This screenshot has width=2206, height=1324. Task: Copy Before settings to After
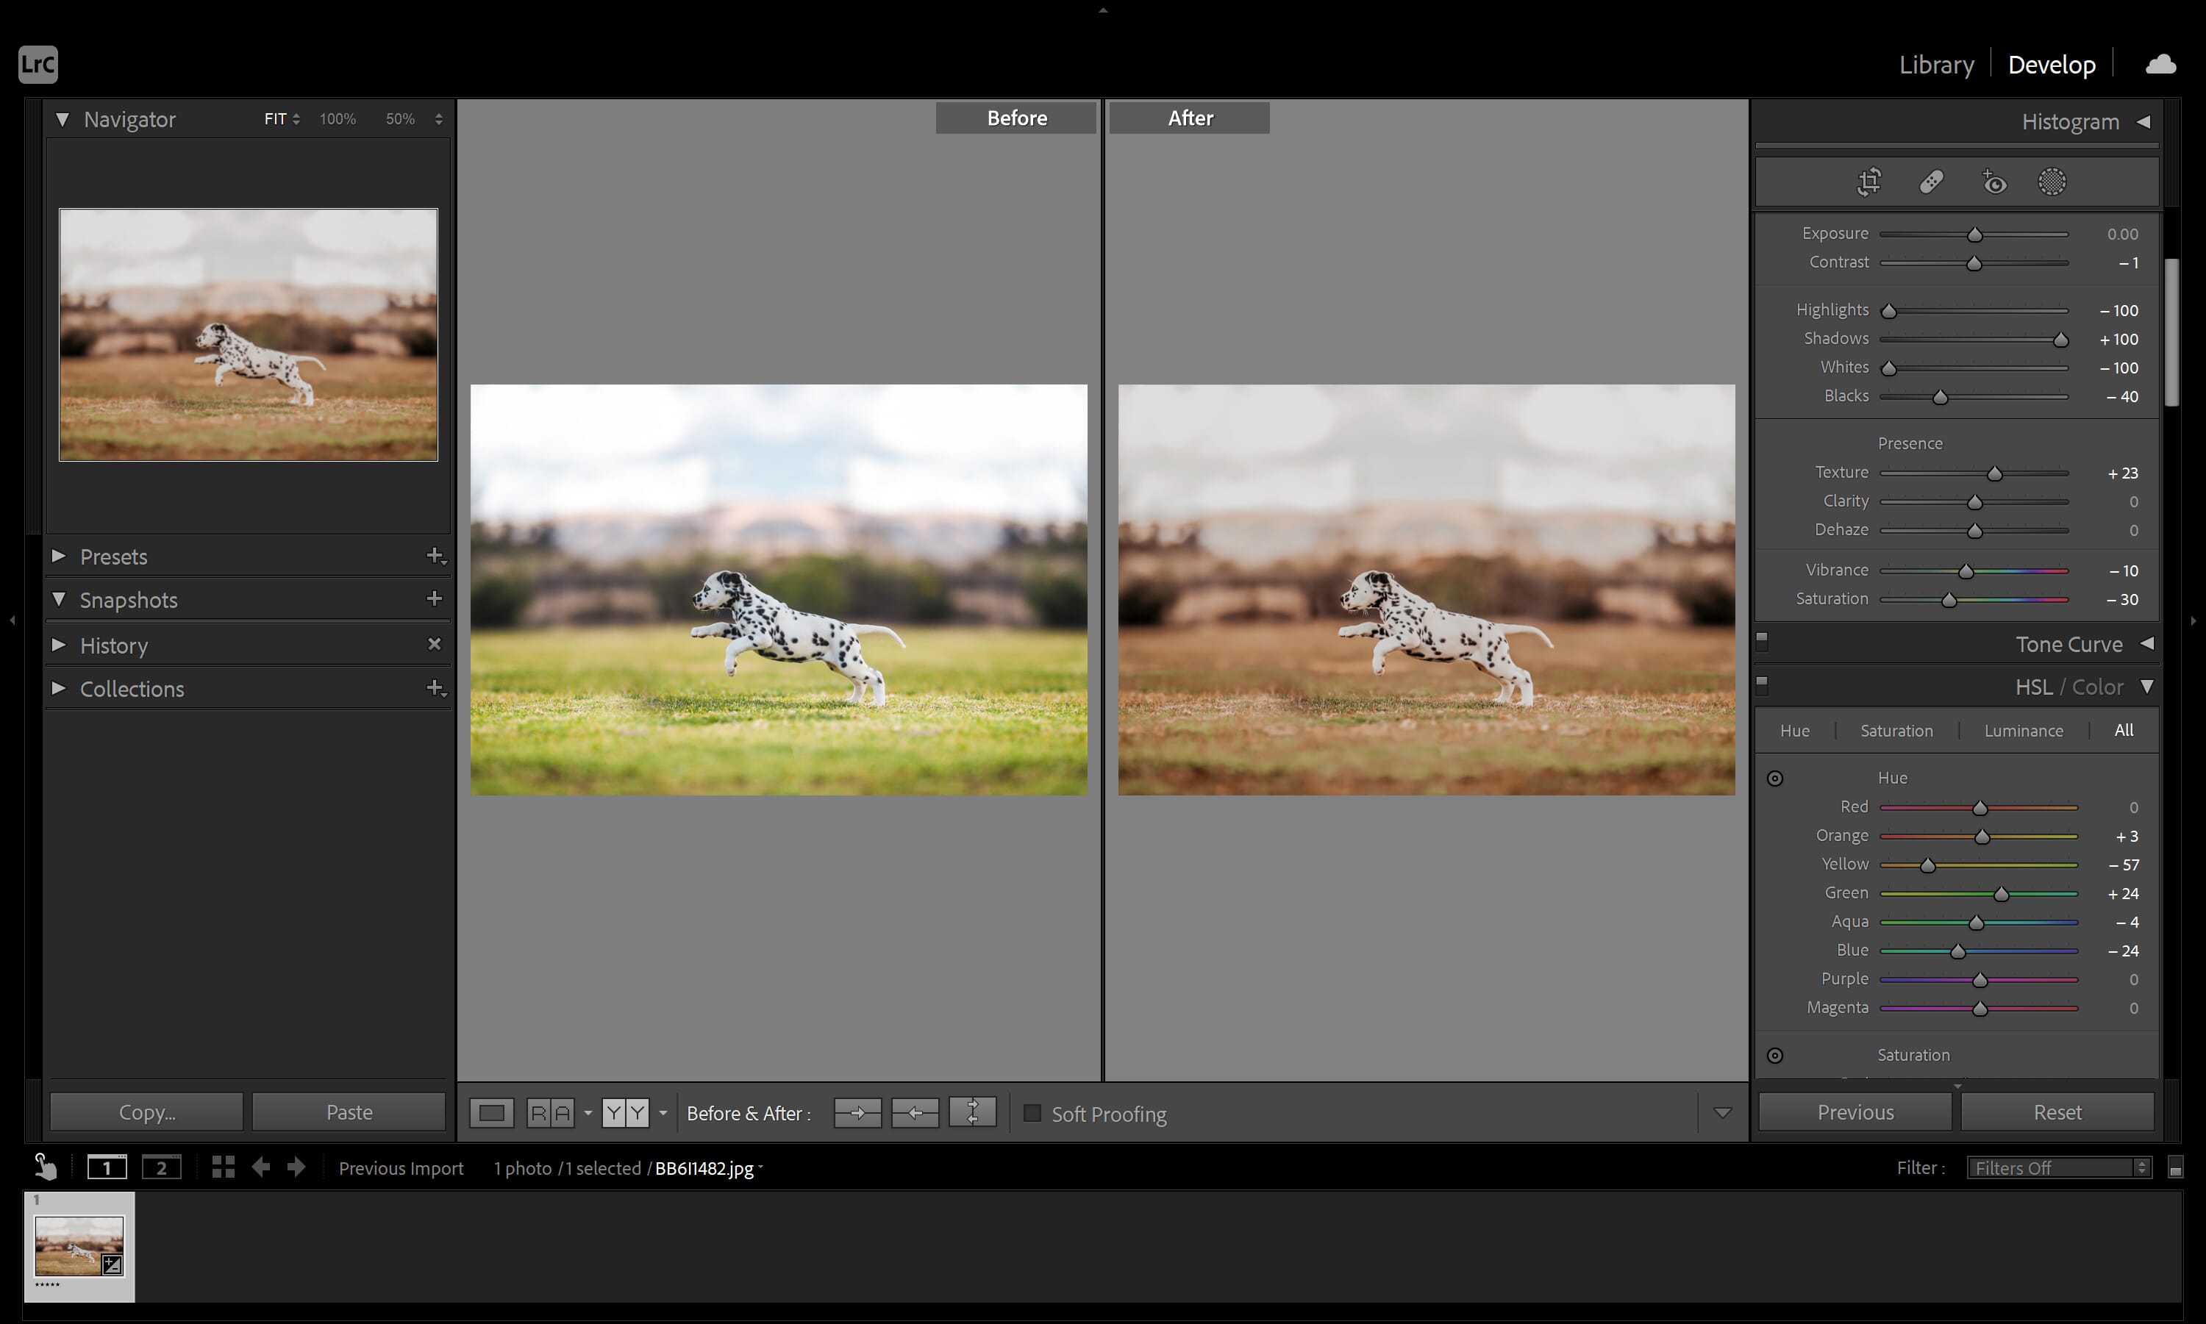pos(857,1112)
